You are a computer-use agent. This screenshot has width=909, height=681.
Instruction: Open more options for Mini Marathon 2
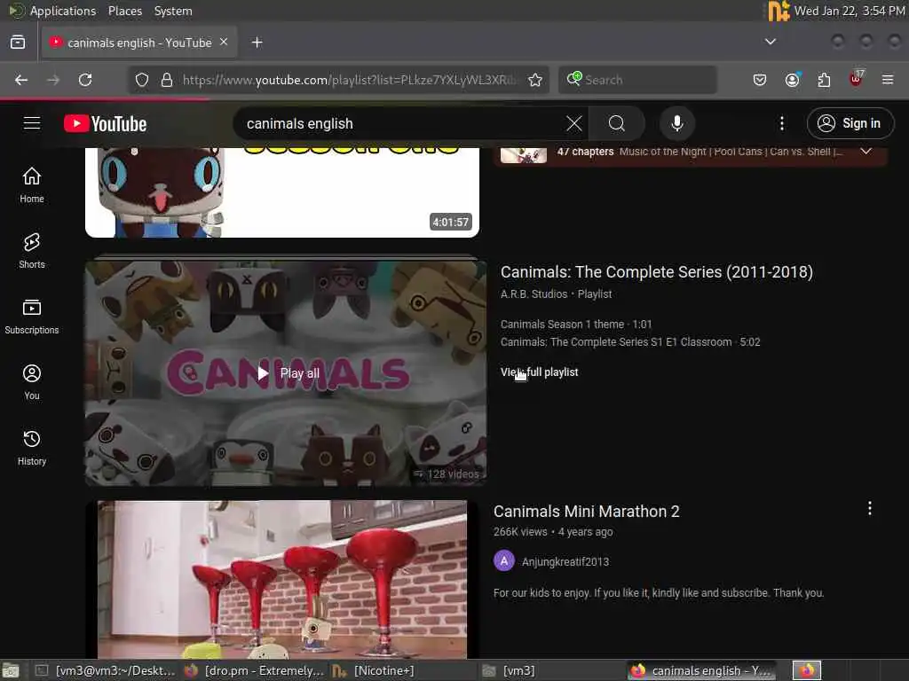click(x=869, y=508)
